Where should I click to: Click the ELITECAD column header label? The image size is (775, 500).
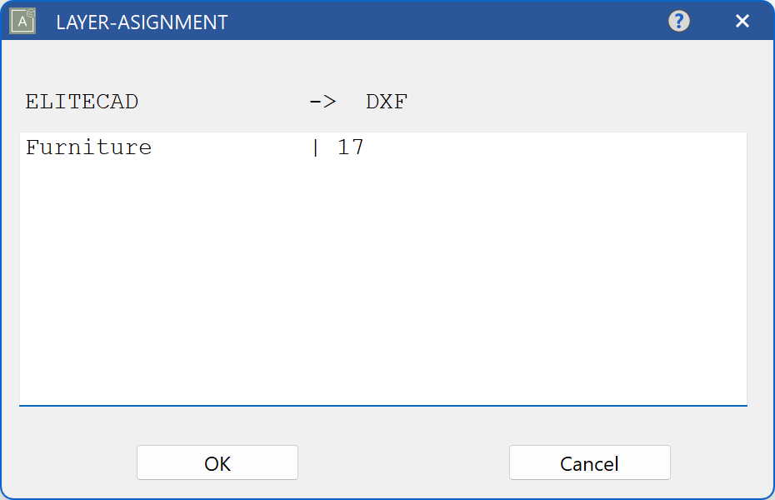pyautogui.click(x=81, y=101)
